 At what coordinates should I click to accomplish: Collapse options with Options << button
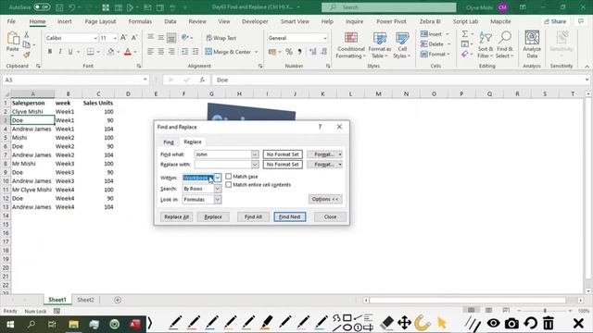tap(325, 199)
